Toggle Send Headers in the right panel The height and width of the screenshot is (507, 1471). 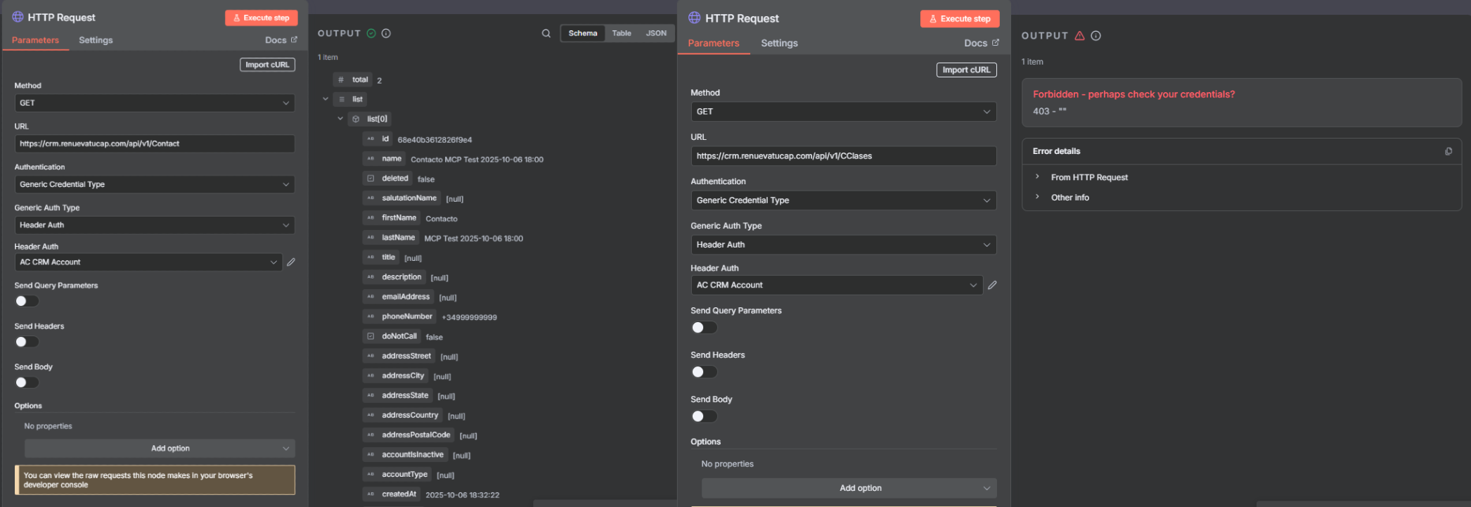(x=703, y=372)
